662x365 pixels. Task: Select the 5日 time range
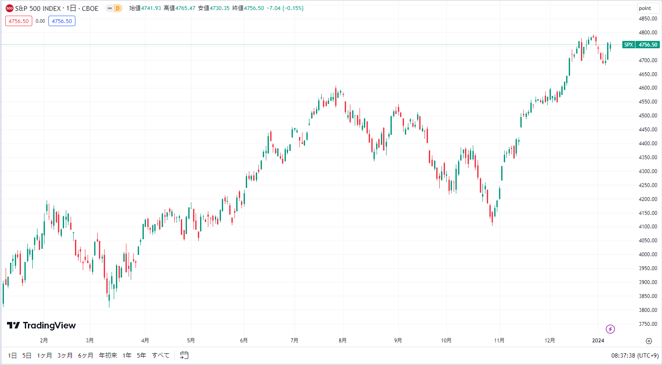[x=27, y=355]
